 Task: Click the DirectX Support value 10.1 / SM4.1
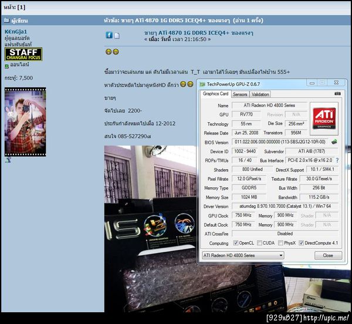click(322, 169)
